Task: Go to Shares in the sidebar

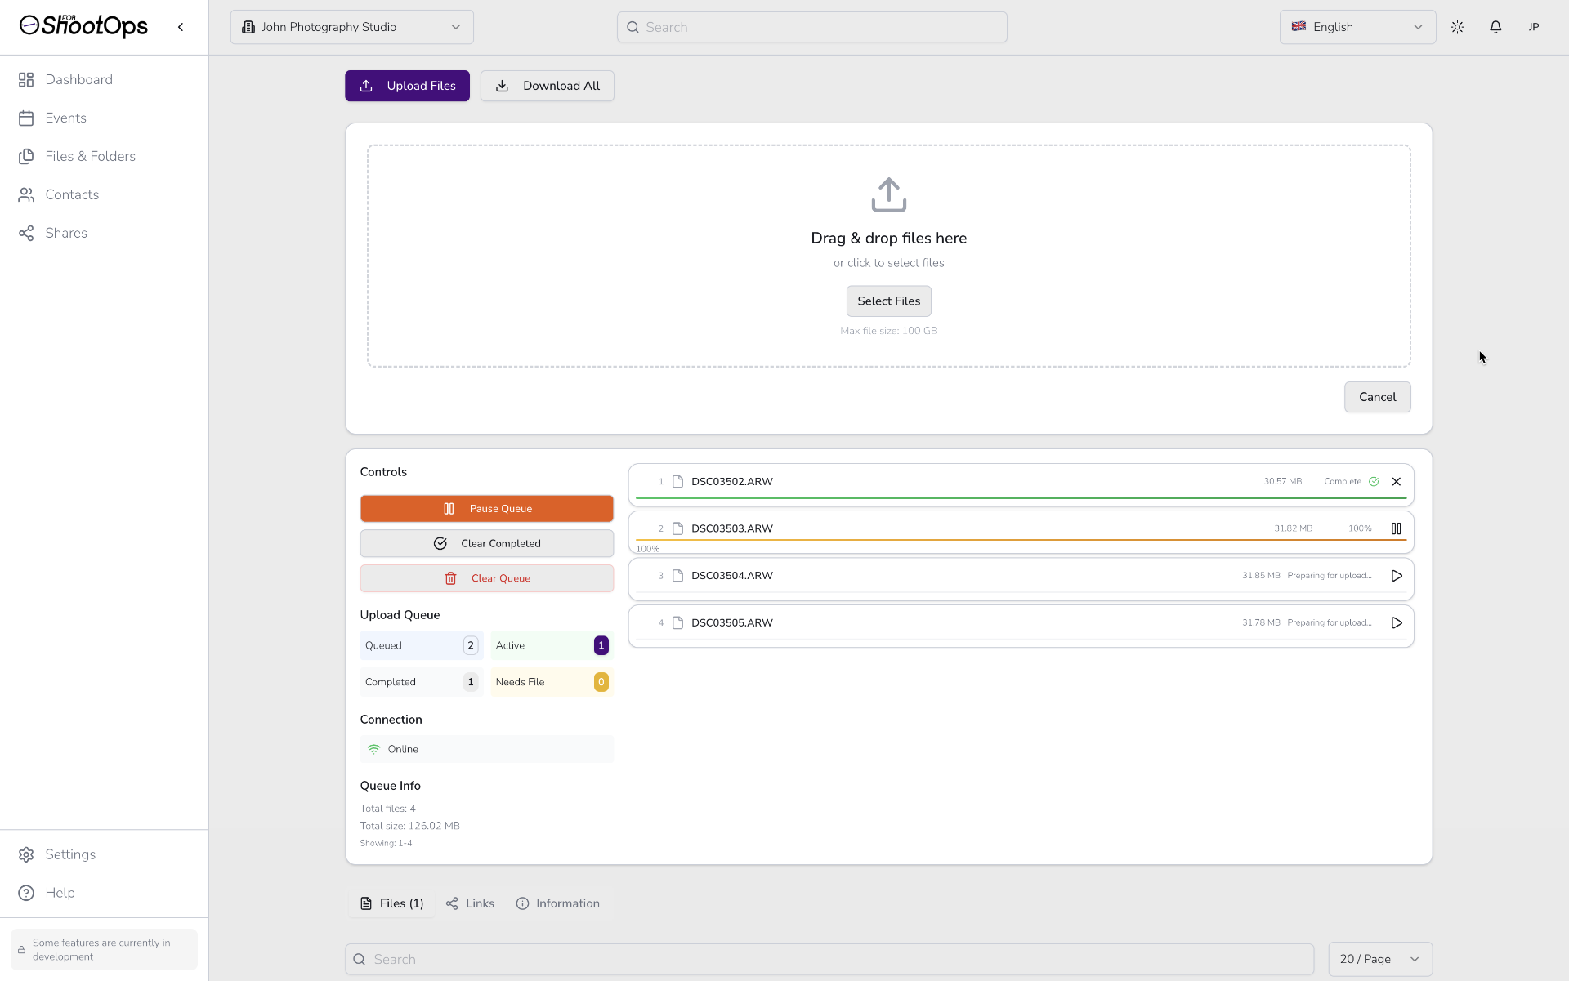Action: (65, 233)
